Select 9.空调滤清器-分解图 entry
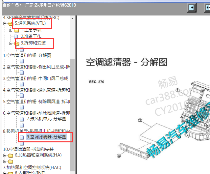 click(x=46, y=137)
